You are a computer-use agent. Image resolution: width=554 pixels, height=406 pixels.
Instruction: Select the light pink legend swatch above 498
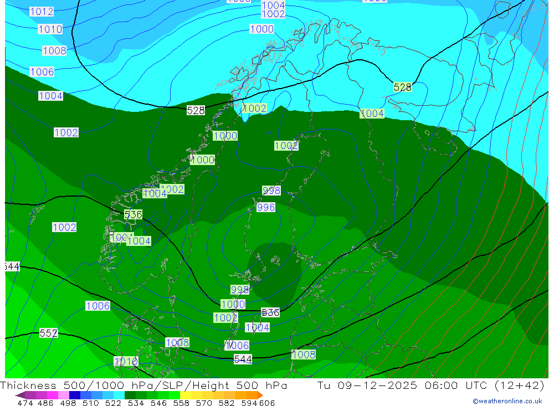[x=64, y=395]
